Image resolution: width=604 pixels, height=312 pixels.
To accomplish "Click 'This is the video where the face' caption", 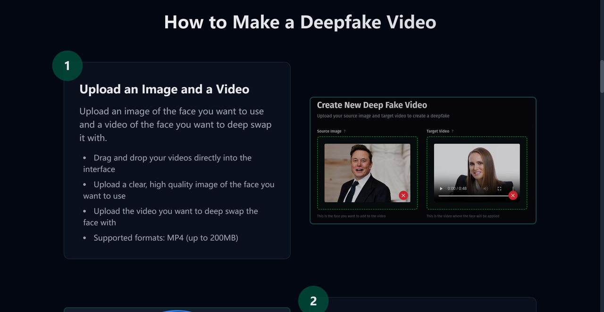I will pos(463,216).
